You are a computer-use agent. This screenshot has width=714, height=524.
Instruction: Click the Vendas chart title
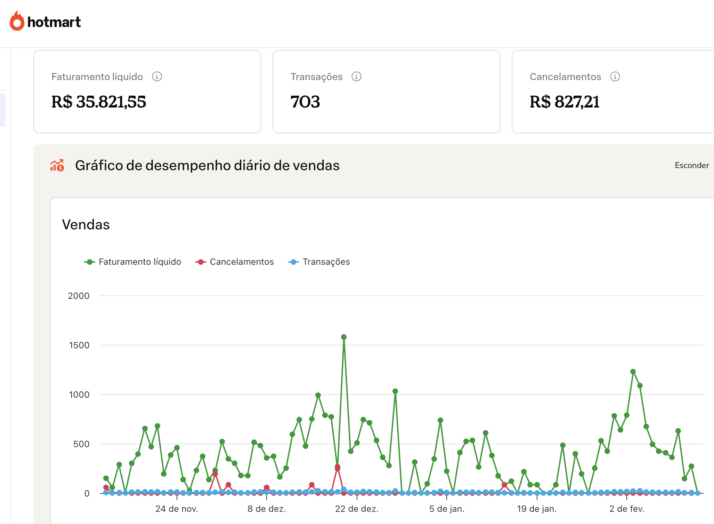point(86,225)
